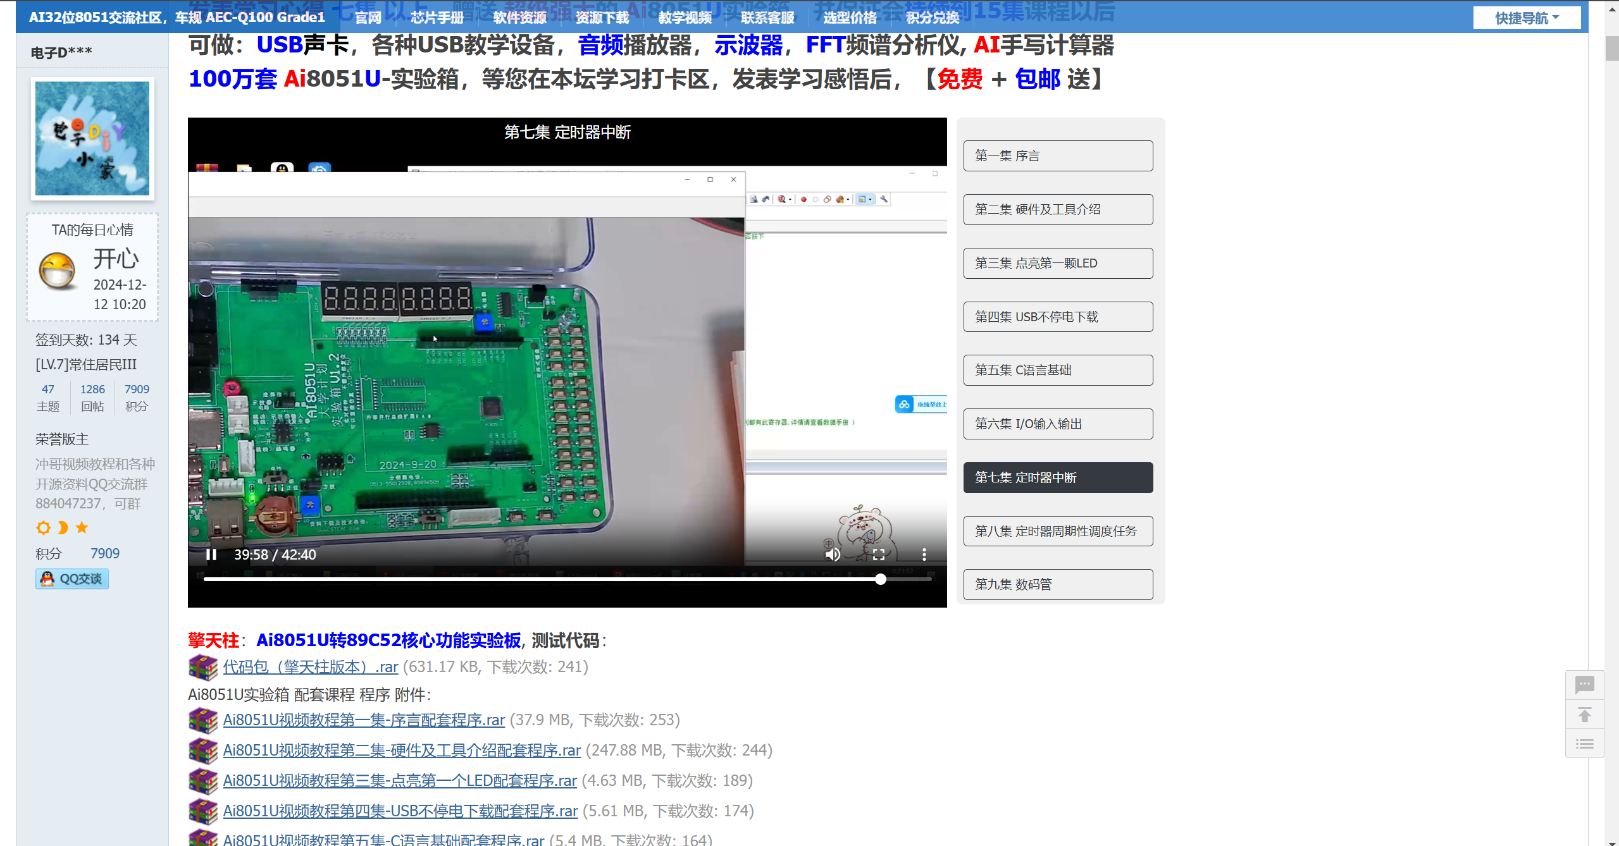The height and width of the screenshot is (846, 1619).
Task: Download 第三集-点亮第一个LED配套程序.rar
Action: click(x=400, y=781)
